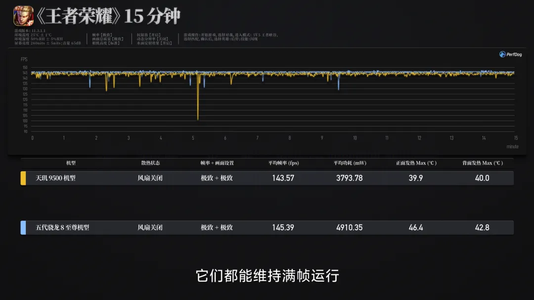
Task: Click the 环境温度 25°C info line
Action: pyautogui.click(x=33, y=35)
